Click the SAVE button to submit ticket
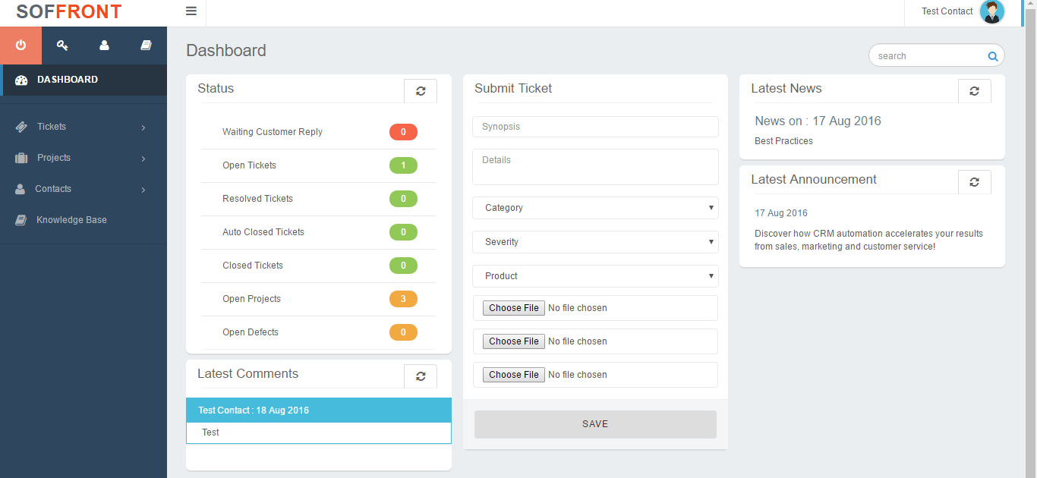 point(595,423)
